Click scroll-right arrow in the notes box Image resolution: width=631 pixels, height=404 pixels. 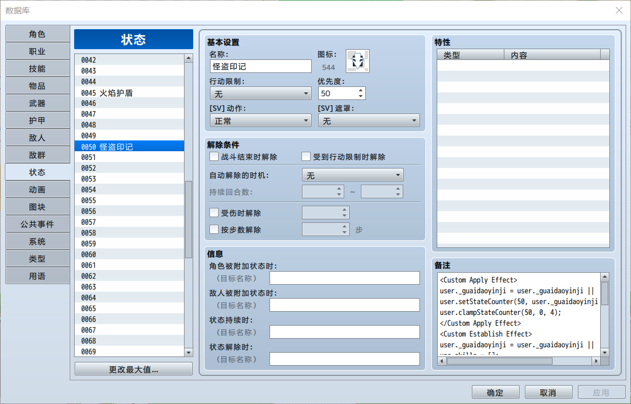tap(596, 361)
